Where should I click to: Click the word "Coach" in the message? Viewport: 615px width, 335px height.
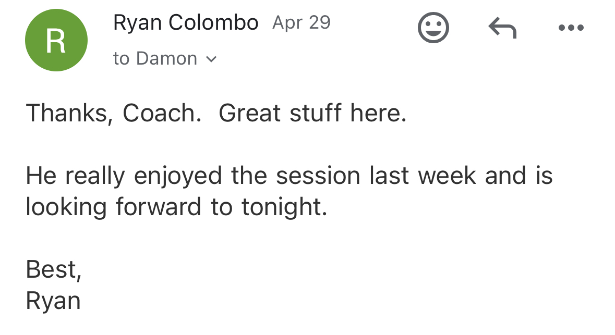161,113
